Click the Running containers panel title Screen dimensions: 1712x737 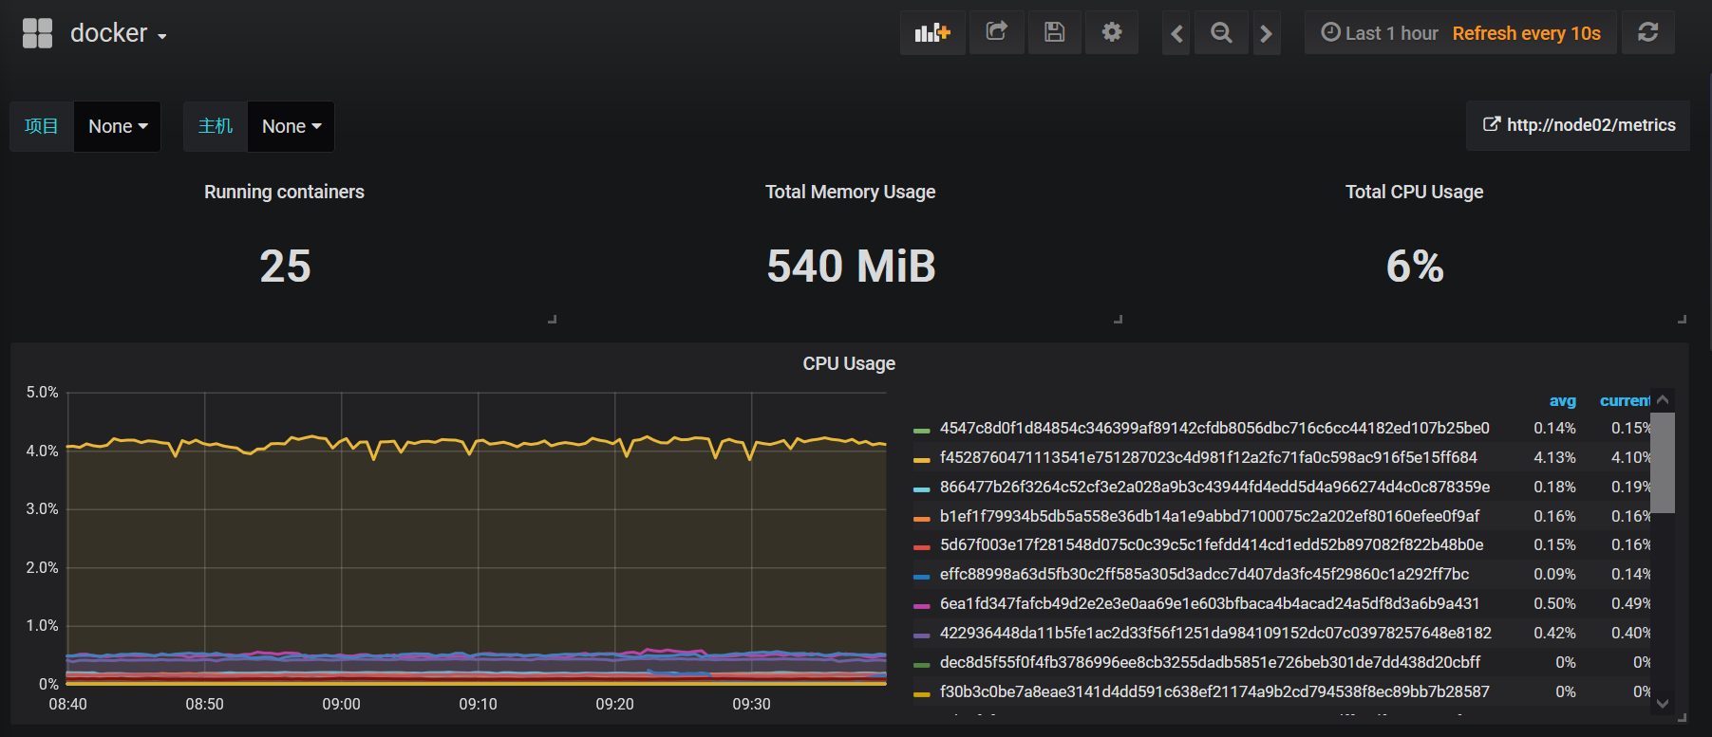(284, 192)
